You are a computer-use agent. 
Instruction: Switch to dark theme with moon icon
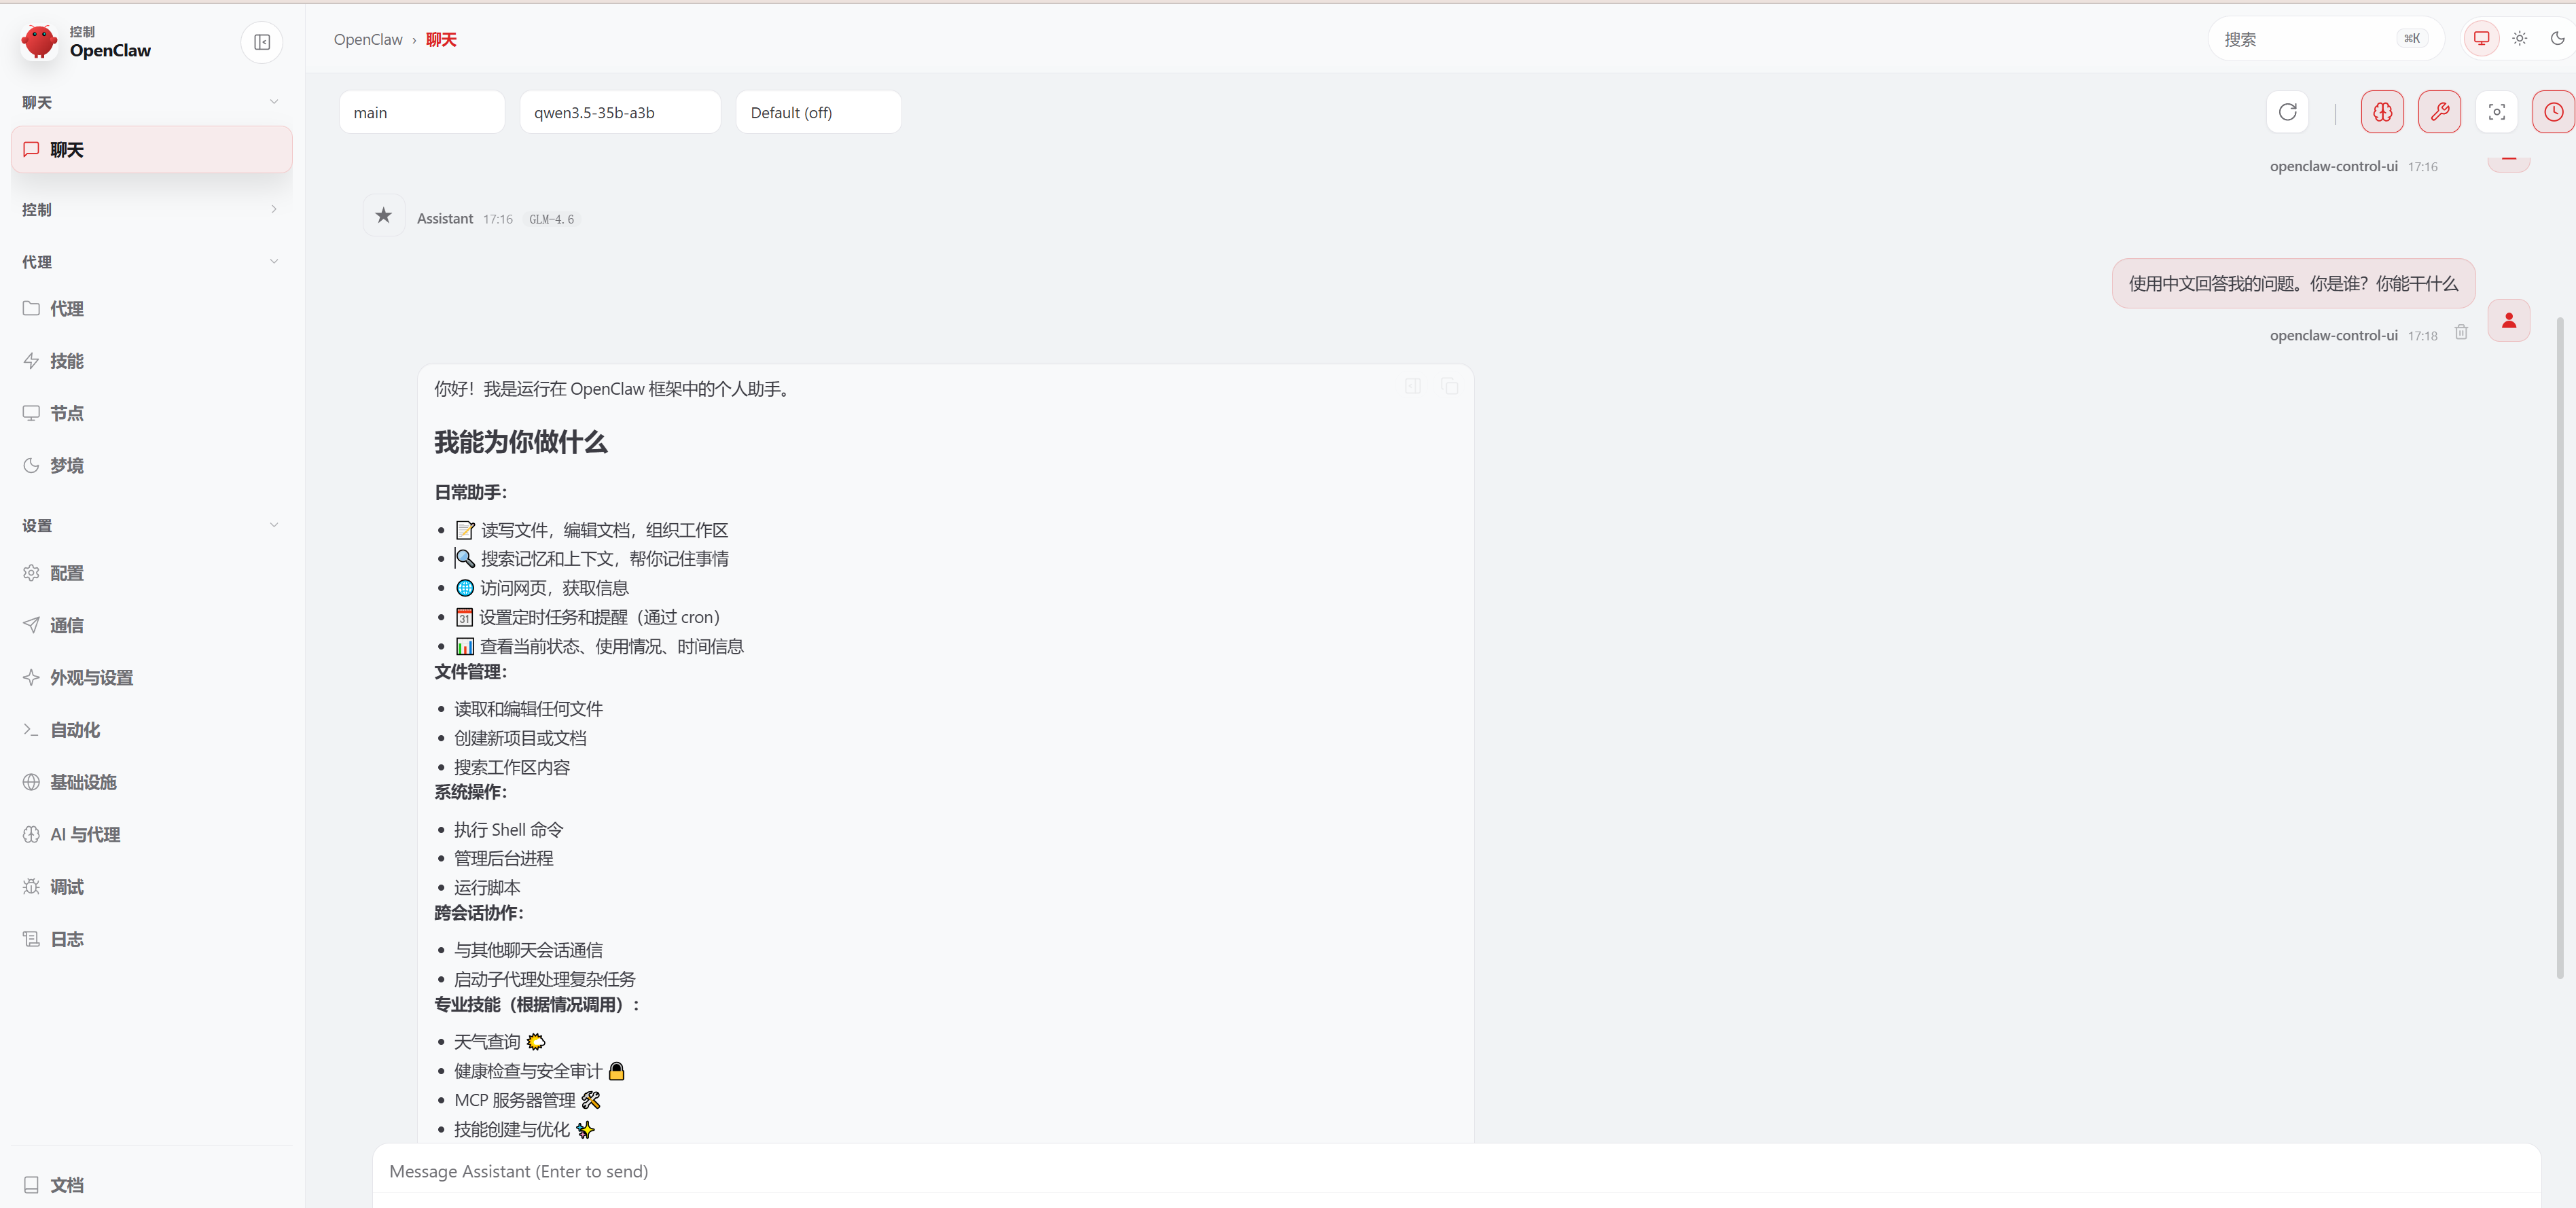(2558, 39)
